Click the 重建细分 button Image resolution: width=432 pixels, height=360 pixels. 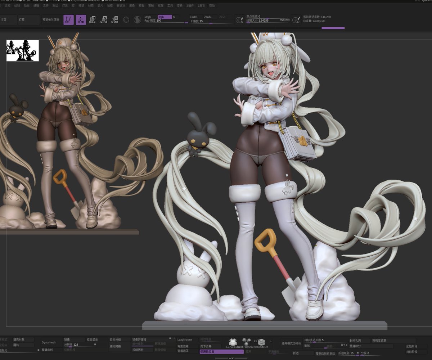pos(371,346)
